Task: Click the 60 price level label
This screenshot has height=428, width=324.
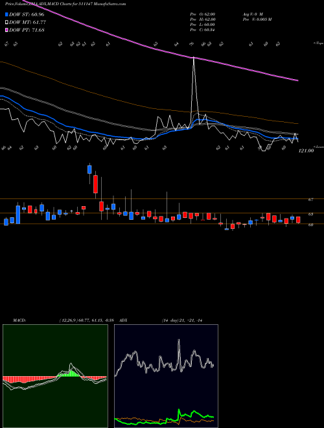Action: point(310,224)
